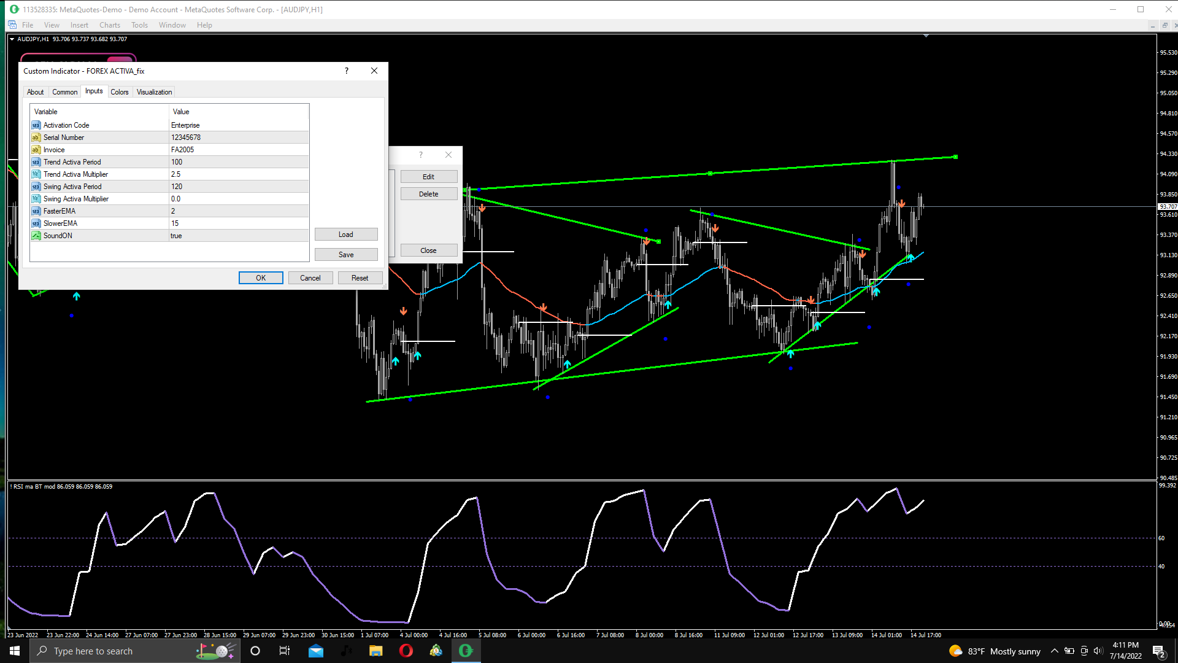Click the MetaTrader app icon in menu bar
Viewport: 1178px width, 663px height.
coord(12,25)
